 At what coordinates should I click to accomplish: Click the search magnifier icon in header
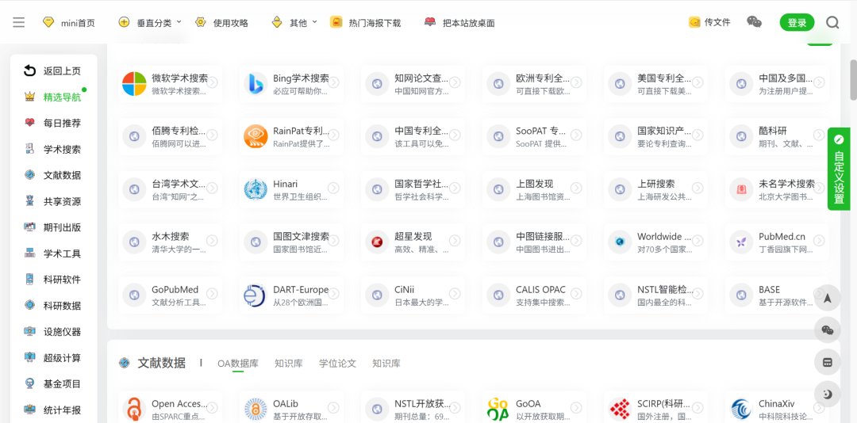tap(832, 22)
